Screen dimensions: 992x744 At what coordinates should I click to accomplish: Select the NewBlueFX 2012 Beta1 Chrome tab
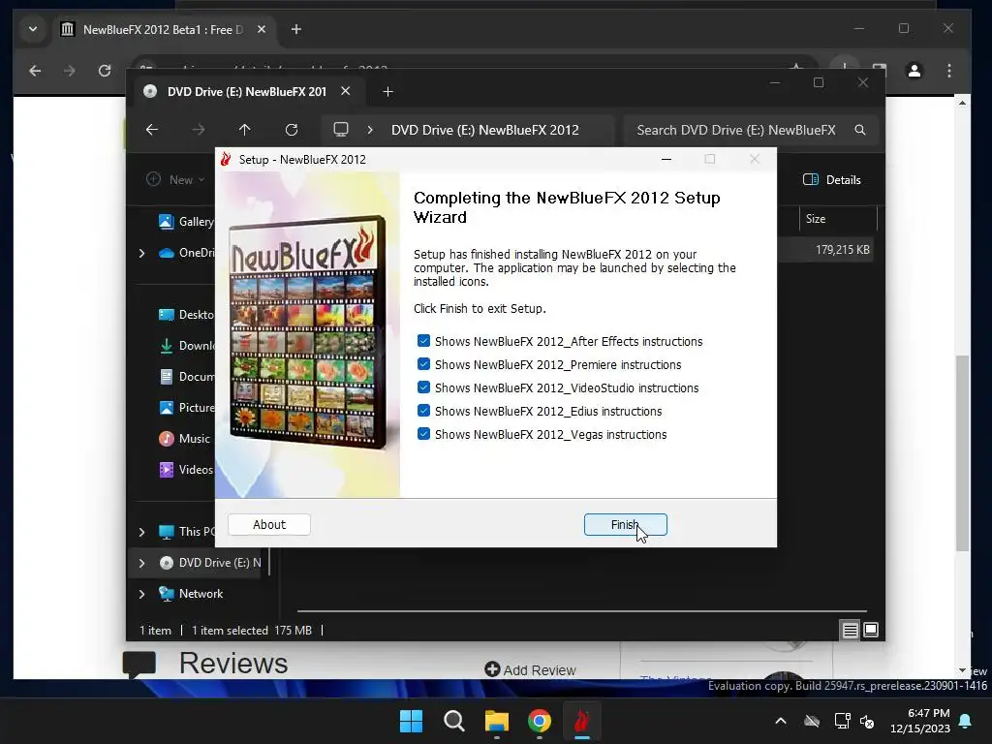click(x=162, y=29)
